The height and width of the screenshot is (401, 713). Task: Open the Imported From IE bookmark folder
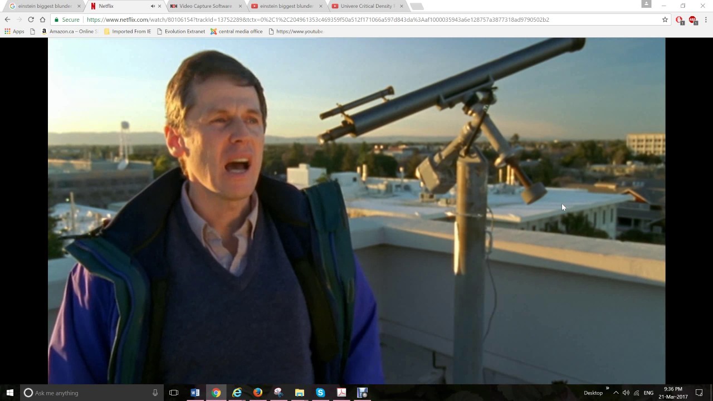tap(128, 32)
